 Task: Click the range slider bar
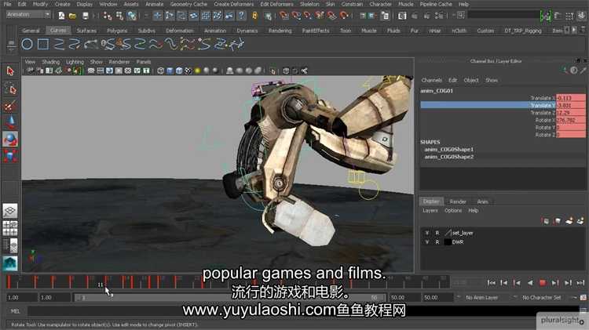230,297
